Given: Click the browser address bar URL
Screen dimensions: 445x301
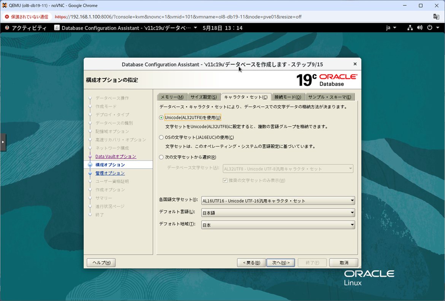Looking at the screenshot, I should [x=178, y=17].
